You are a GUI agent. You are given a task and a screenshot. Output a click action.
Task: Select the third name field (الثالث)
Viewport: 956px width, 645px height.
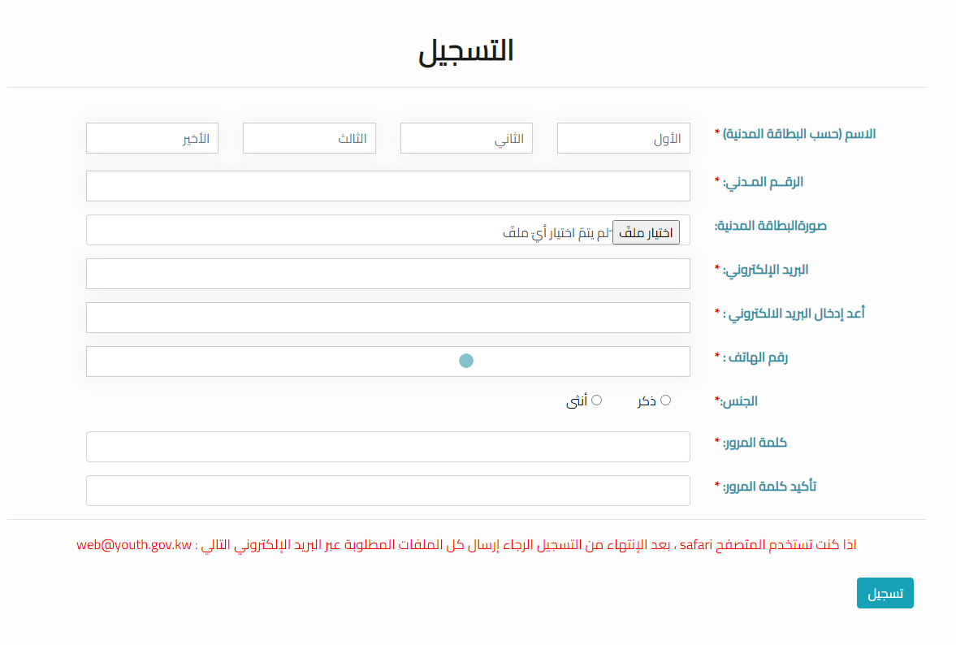tap(309, 138)
